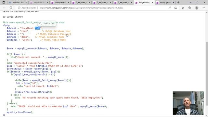The height and width of the screenshot is (117, 208).
Task: Reload the page with the refresh icon
Action: click(x=11, y=8)
